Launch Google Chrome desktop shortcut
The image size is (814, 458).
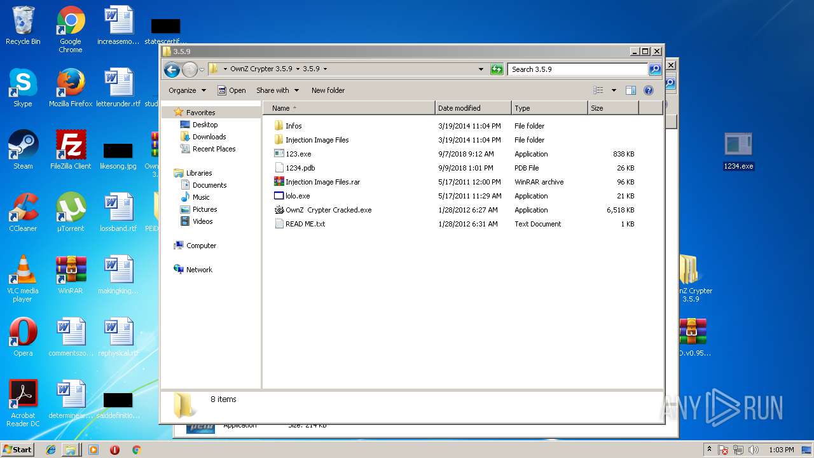71,30
